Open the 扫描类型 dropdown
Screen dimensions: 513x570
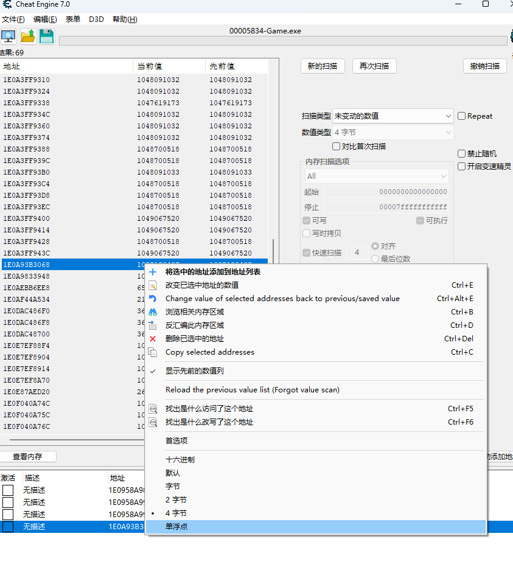[x=393, y=116]
